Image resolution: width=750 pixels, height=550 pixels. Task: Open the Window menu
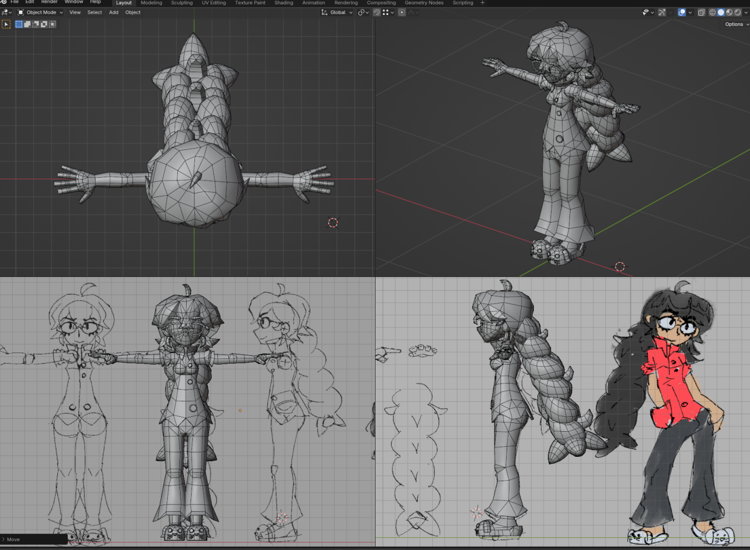coord(74,2)
